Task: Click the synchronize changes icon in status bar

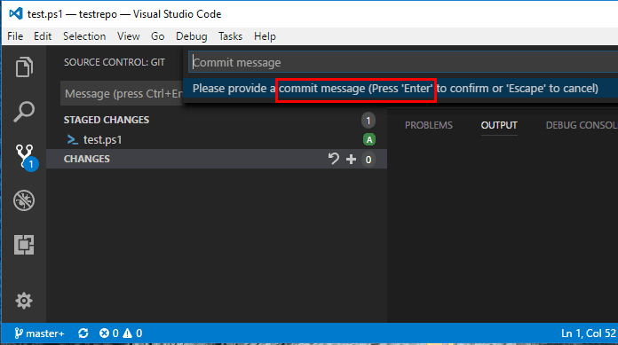Action: (83, 333)
